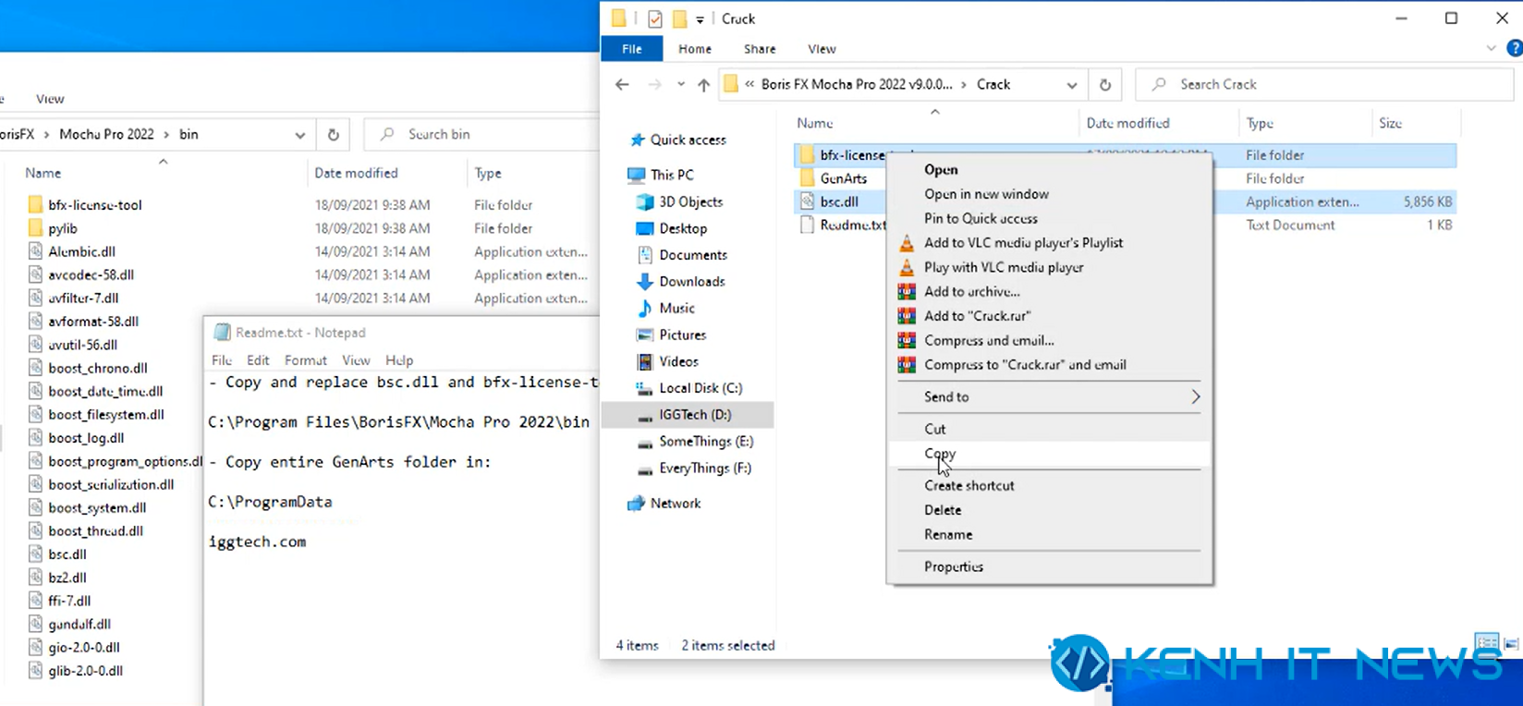Open the File tab in Crack window
Image resolution: width=1523 pixels, height=706 pixels.
(x=632, y=49)
